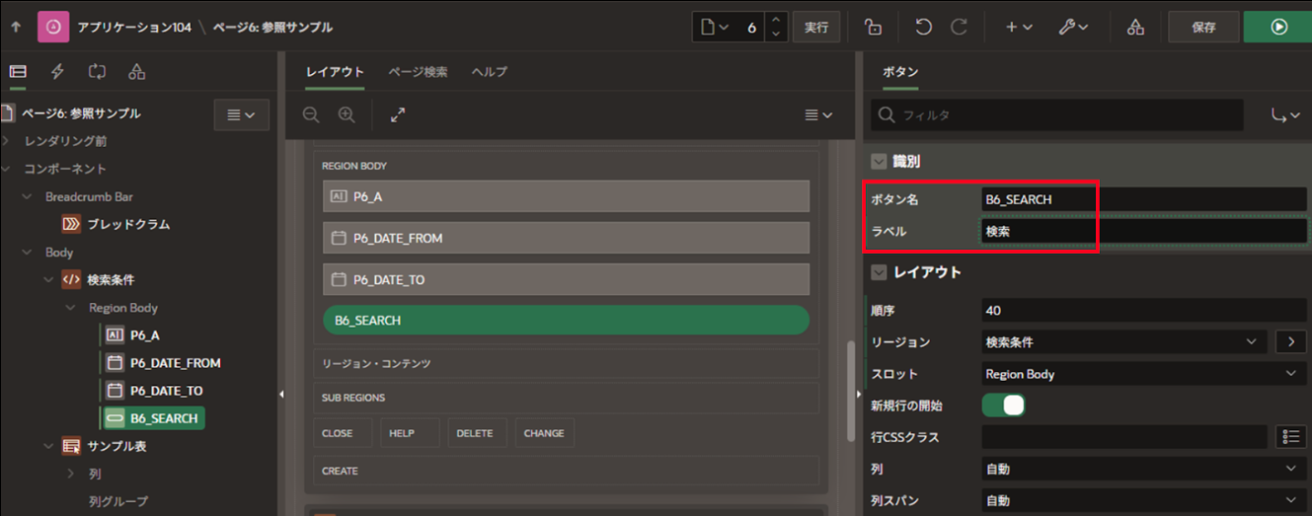
Task: Click the ラベル input field
Action: 1143,232
